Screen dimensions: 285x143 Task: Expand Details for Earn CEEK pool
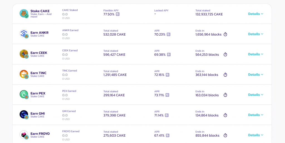(x=255, y=54)
